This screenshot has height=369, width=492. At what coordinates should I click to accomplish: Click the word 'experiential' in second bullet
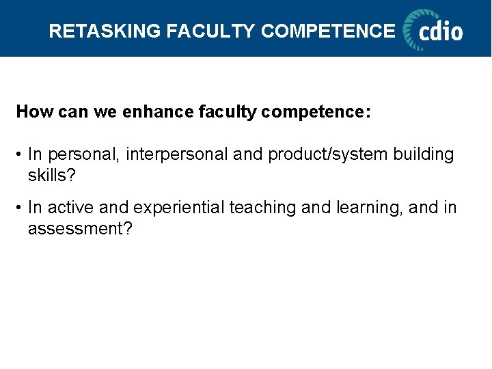tap(179, 208)
